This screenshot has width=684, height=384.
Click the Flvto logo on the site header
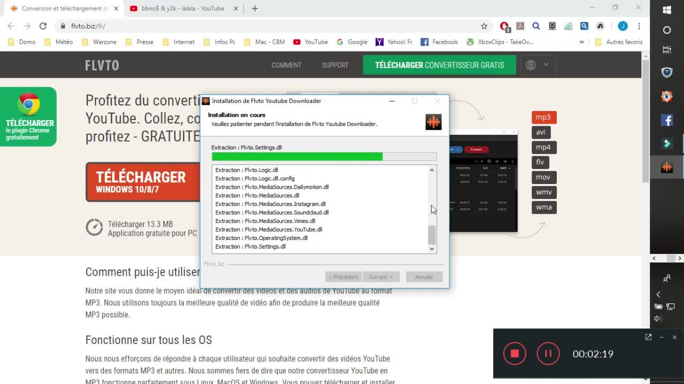(x=102, y=65)
